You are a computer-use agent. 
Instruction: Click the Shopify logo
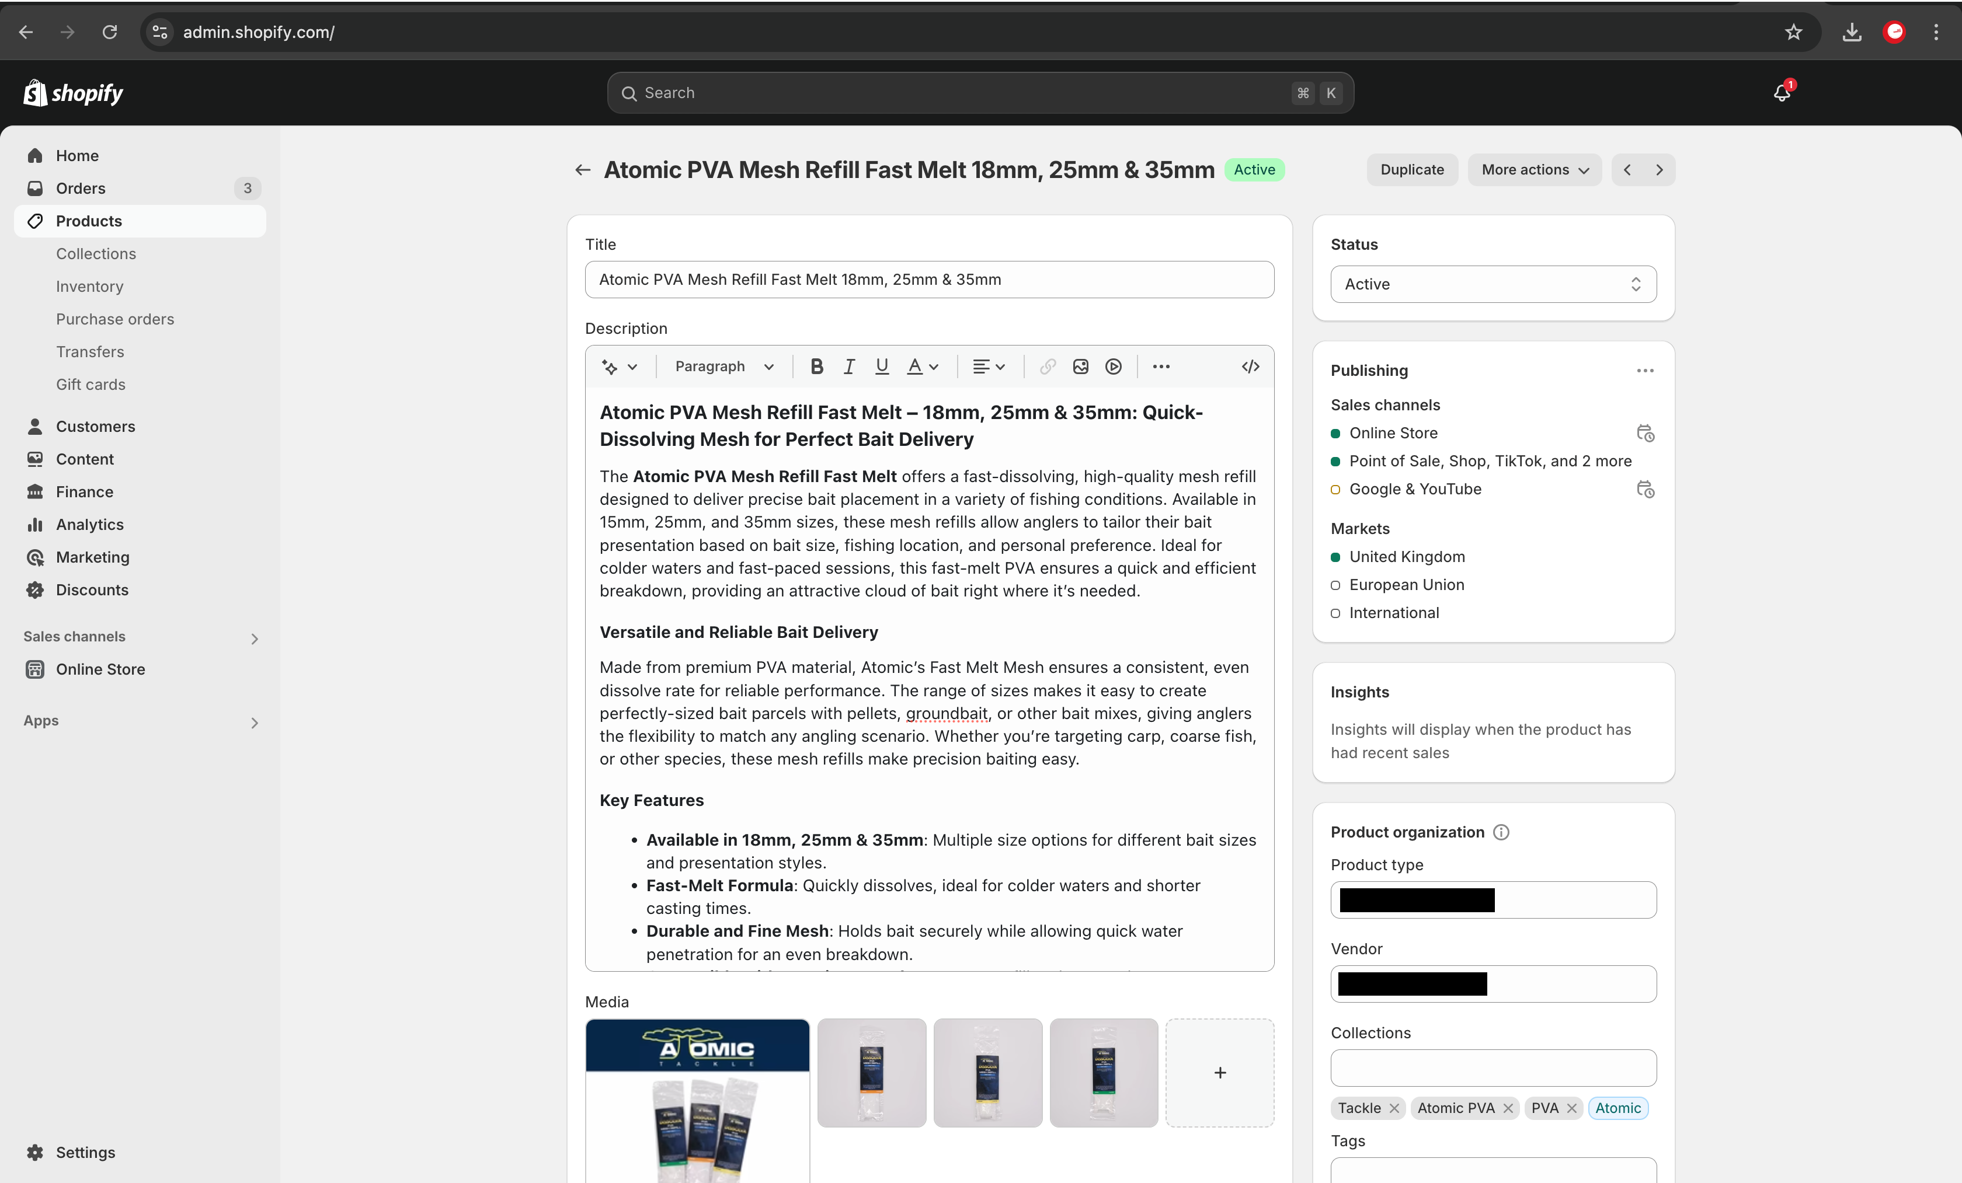pos(73,93)
